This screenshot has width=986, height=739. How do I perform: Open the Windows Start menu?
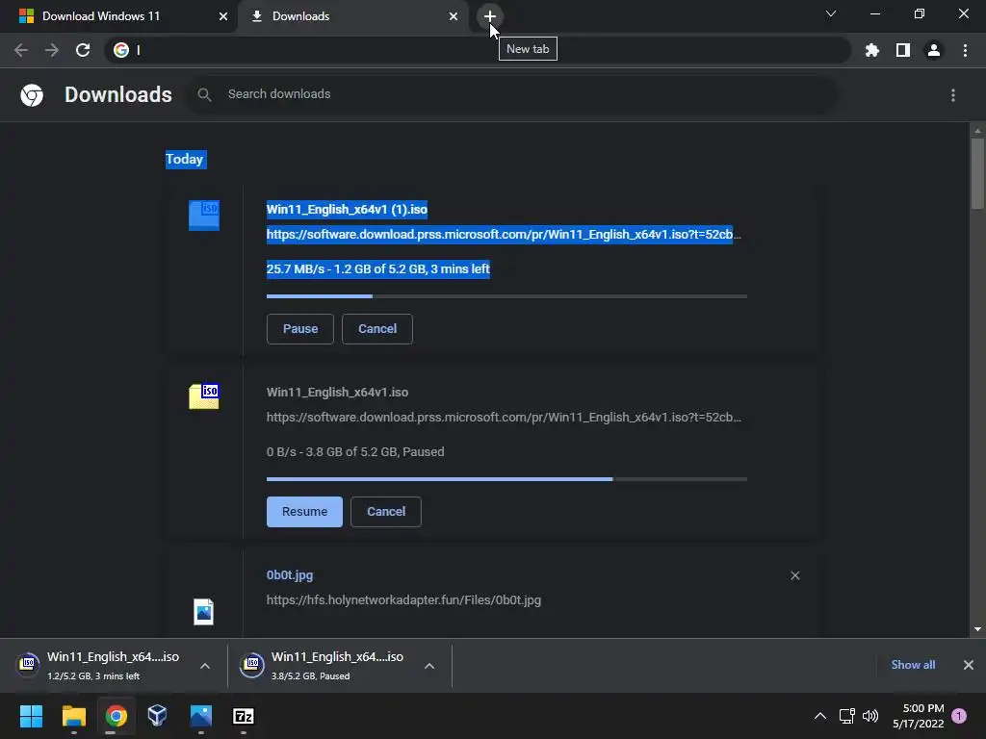(31, 716)
